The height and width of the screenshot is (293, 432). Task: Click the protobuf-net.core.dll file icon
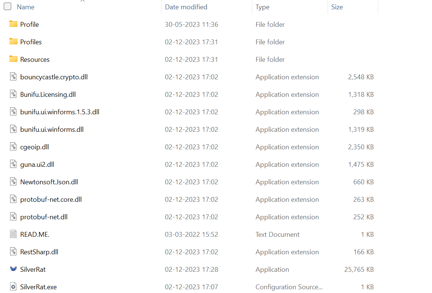tap(13, 199)
